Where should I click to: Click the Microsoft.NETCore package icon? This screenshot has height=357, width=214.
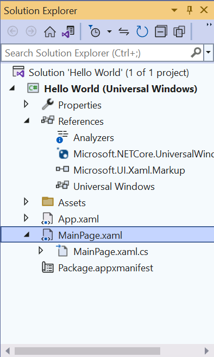62,153
